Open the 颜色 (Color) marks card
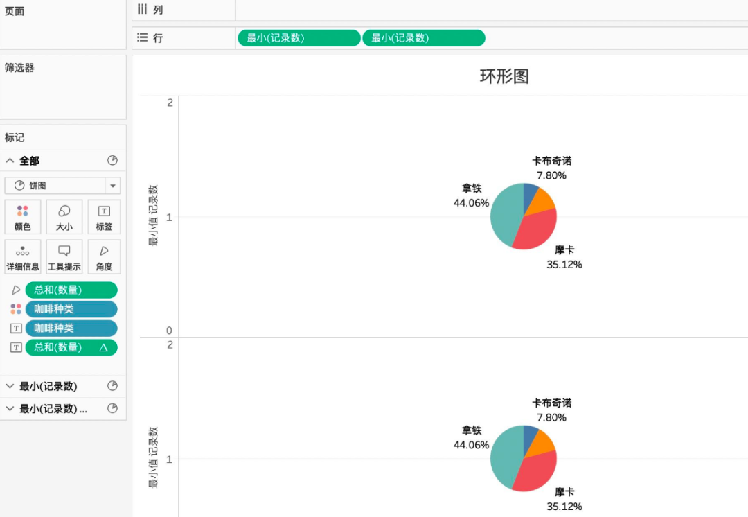 [23, 217]
